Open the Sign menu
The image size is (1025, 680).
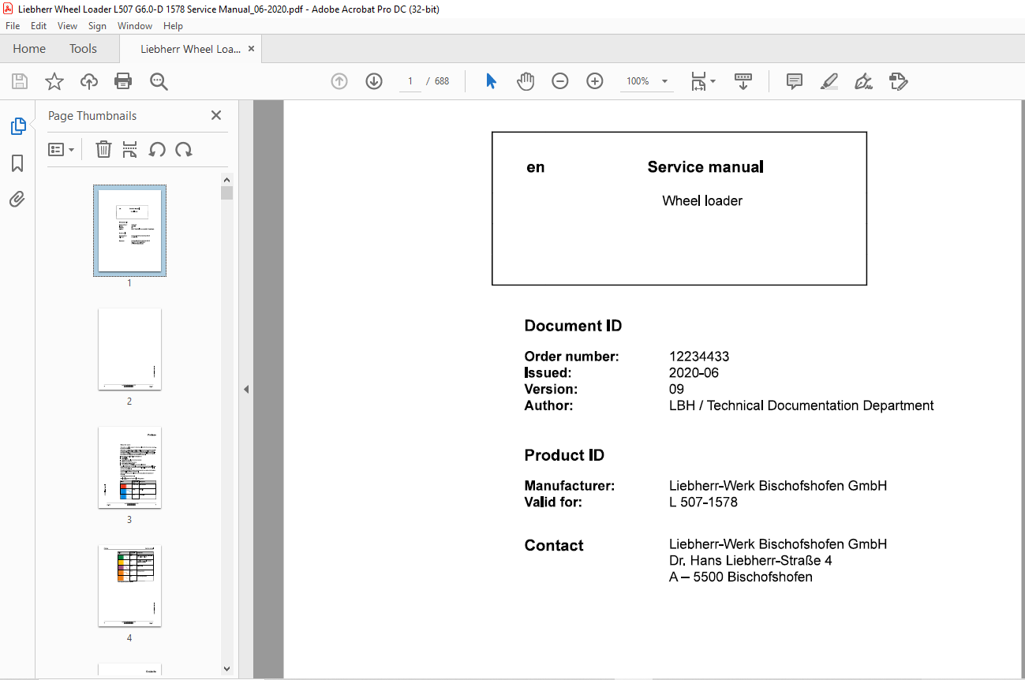tap(98, 26)
